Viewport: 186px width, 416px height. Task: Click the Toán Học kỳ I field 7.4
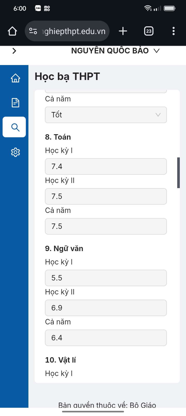click(x=106, y=166)
